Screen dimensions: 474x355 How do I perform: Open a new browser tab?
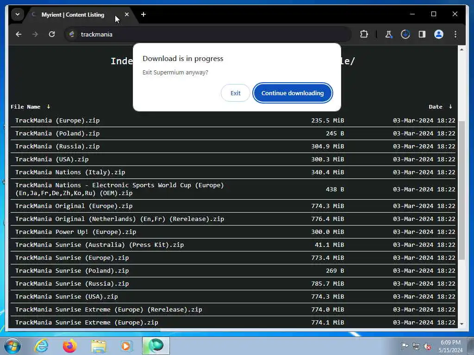click(x=143, y=14)
